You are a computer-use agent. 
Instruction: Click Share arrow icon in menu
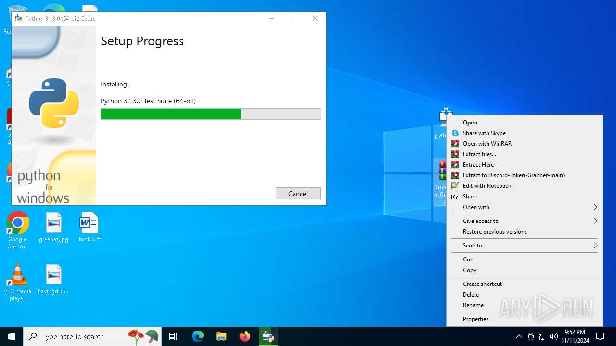455,197
